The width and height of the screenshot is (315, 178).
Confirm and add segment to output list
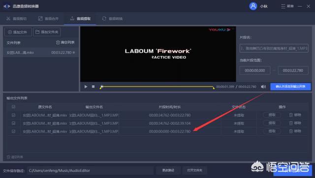[x=290, y=87]
